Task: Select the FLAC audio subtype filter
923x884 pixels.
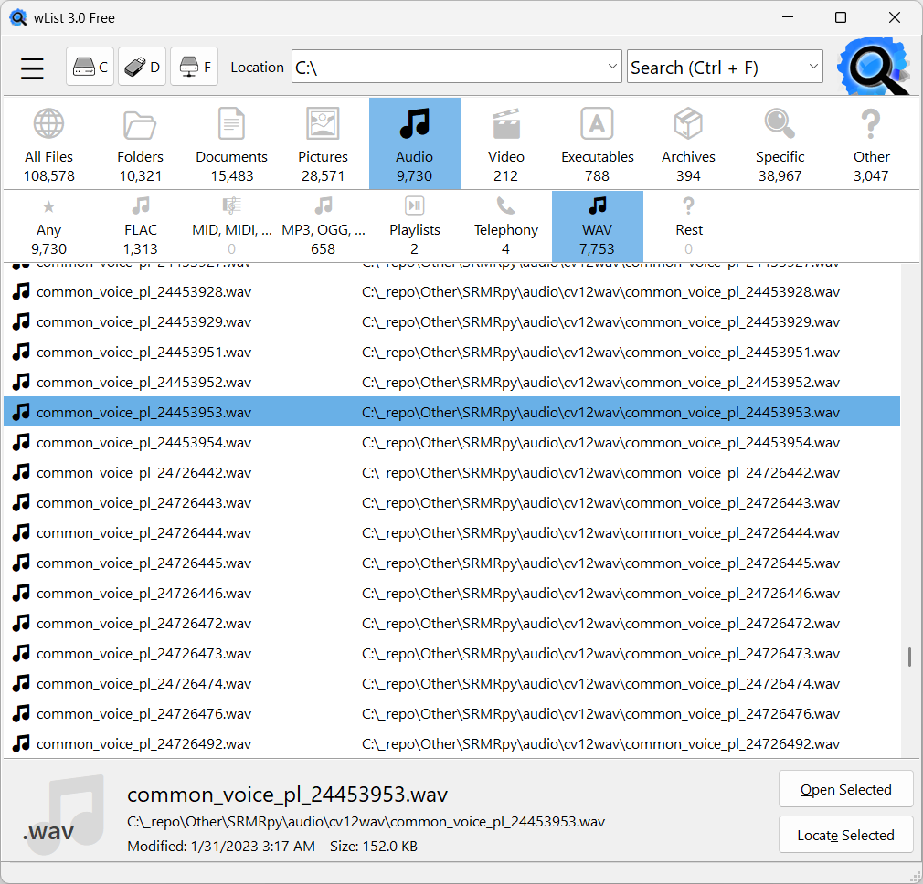Action: [x=141, y=226]
